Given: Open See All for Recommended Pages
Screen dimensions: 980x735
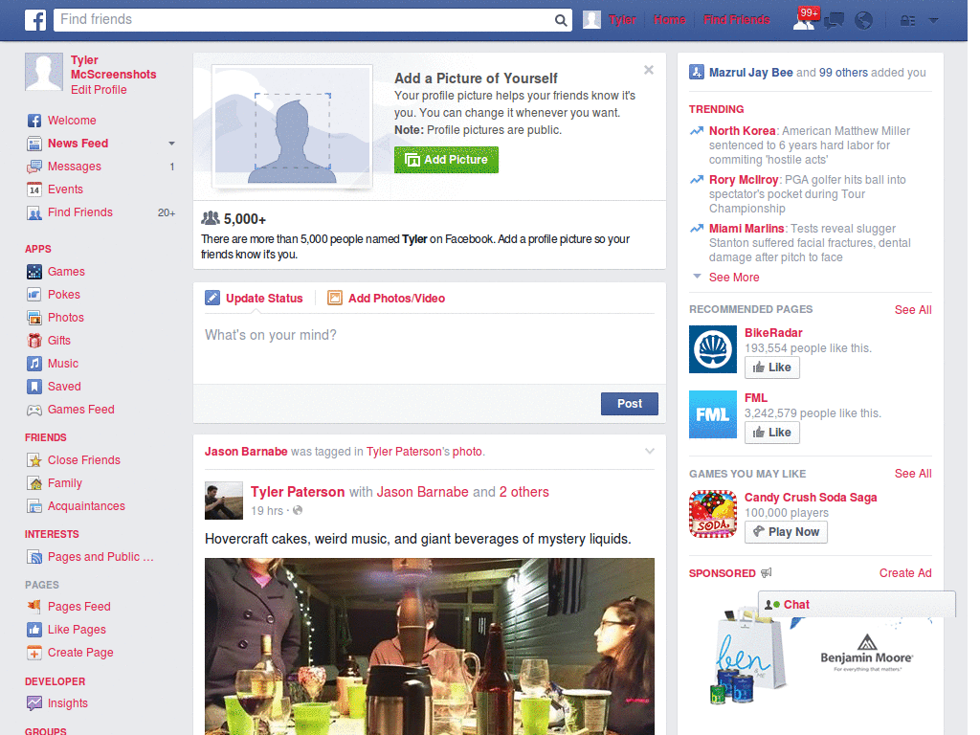Looking at the screenshot, I should coord(912,310).
